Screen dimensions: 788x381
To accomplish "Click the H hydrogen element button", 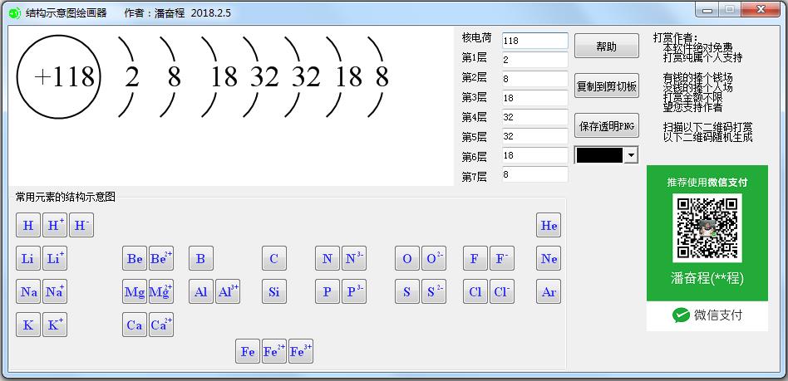I will tap(28, 226).
